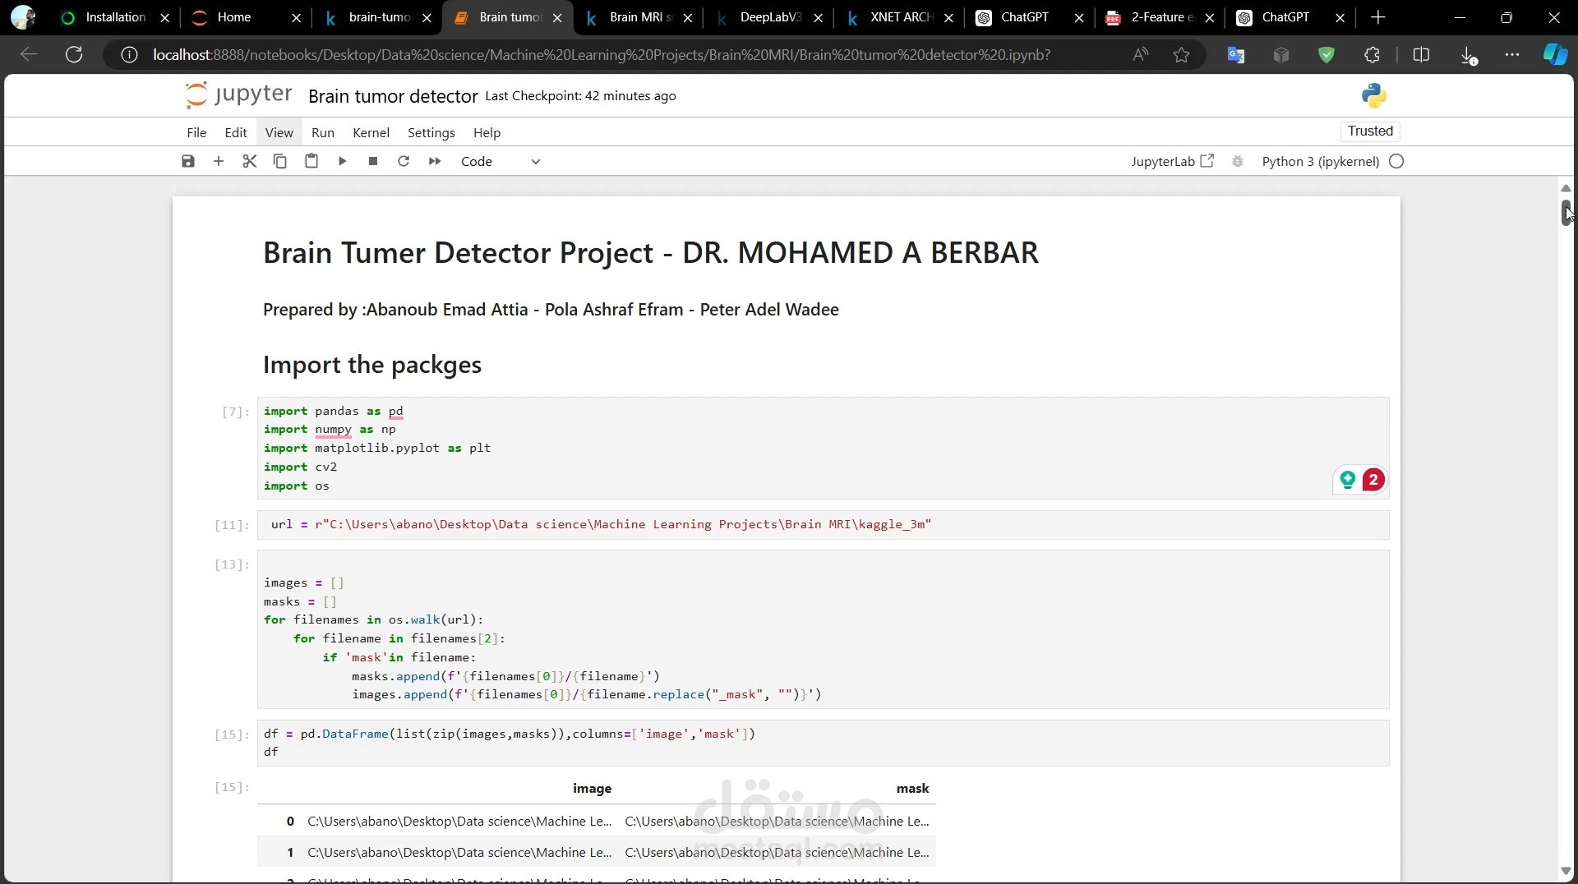Click into the import pandas code cell
Screen dimensions: 1578x884
(823, 448)
